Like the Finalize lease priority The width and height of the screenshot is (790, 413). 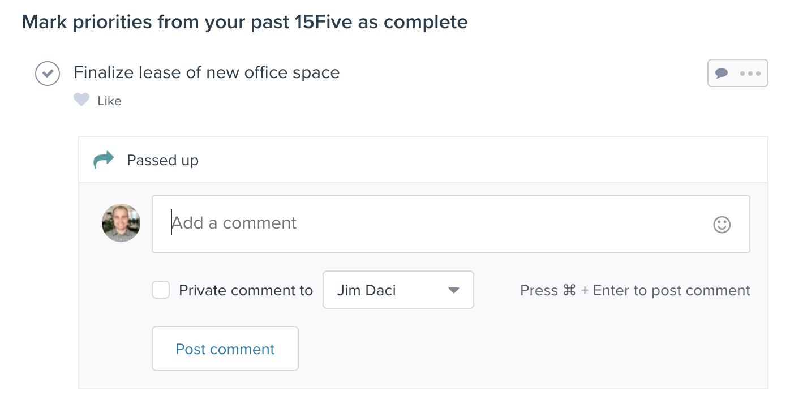pos(109,101)
